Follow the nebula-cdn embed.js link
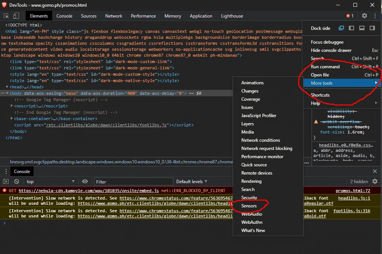382x254 pixels. coord(89,191)
